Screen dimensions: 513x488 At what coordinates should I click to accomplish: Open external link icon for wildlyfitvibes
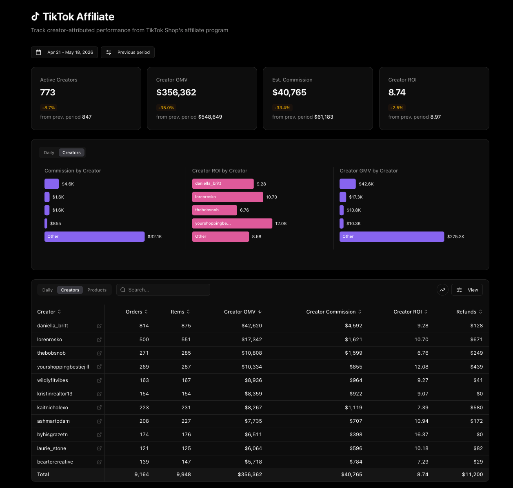[x=99, y=380]
